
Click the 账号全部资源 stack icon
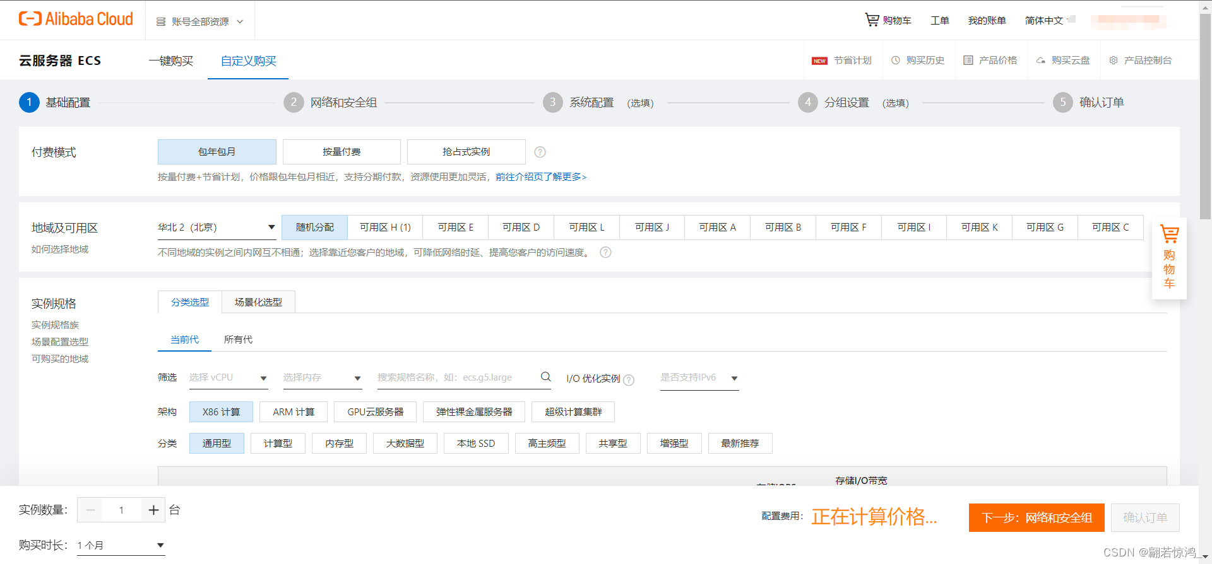(161, 22)
